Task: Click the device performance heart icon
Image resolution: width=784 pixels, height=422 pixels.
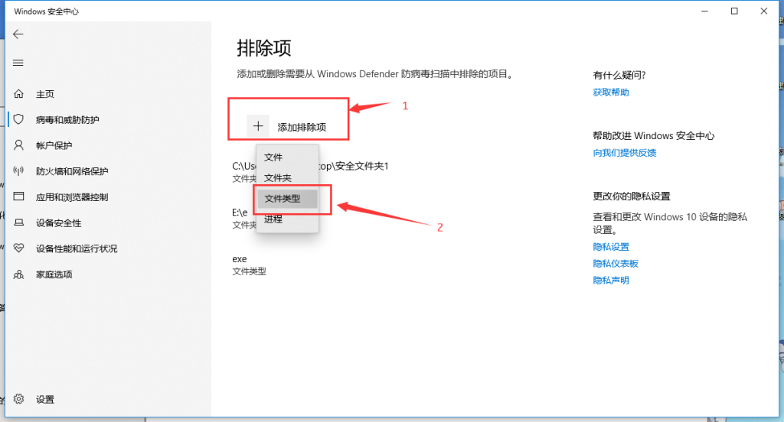Action: 19,248
